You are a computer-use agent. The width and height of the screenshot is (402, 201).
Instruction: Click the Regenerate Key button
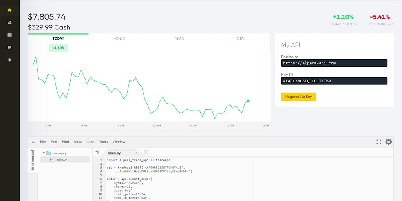point(298,97)
